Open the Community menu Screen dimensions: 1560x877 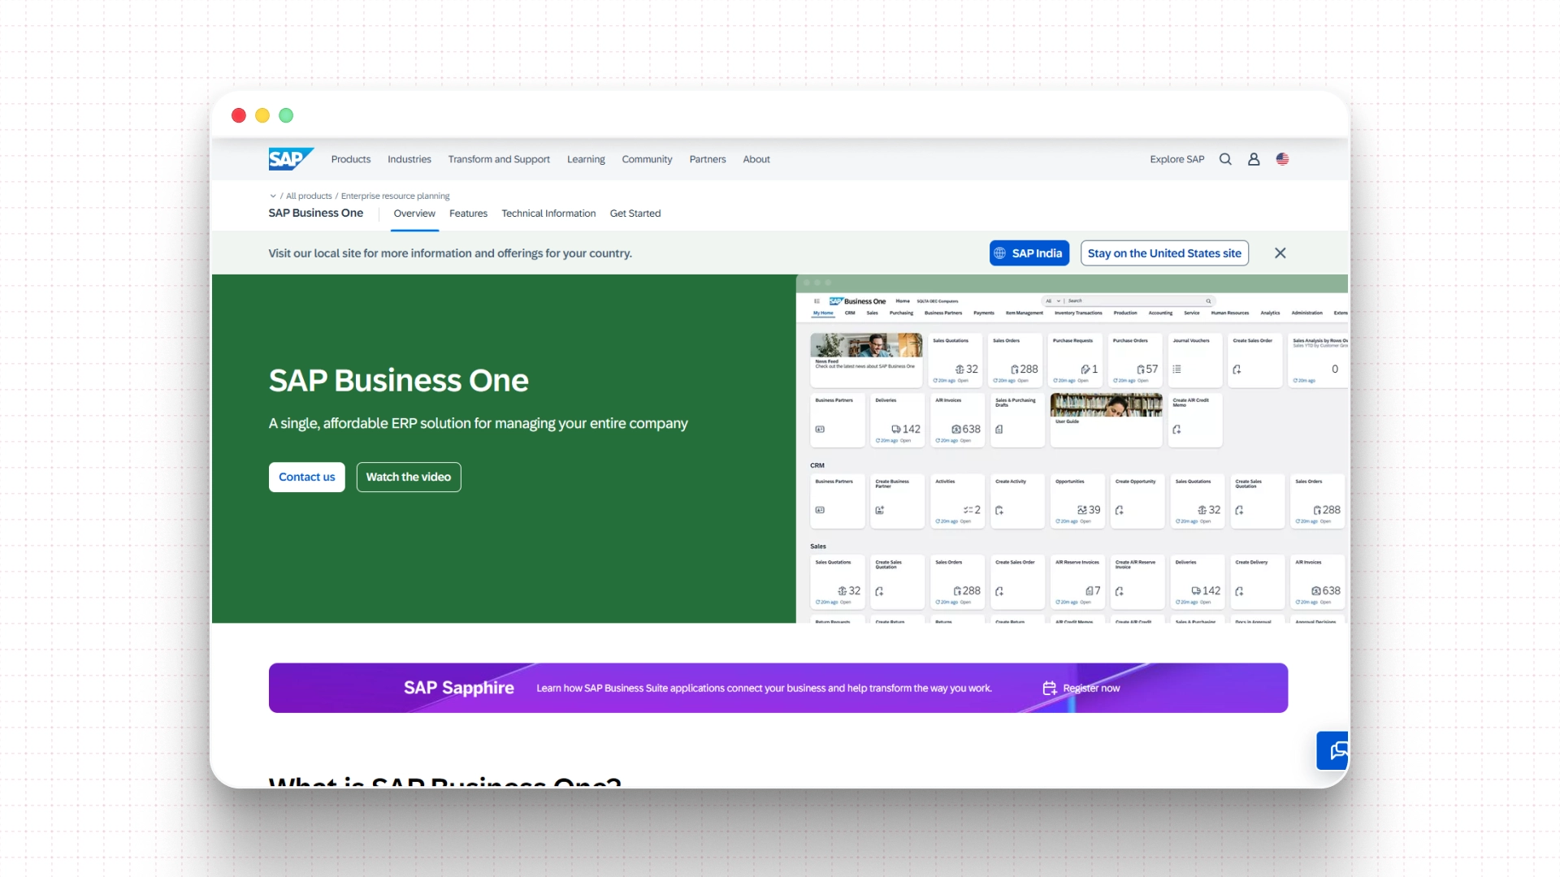[x=647, y=159]
